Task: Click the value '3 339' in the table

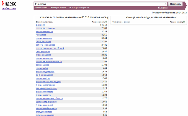Action: tap(104, 32)
